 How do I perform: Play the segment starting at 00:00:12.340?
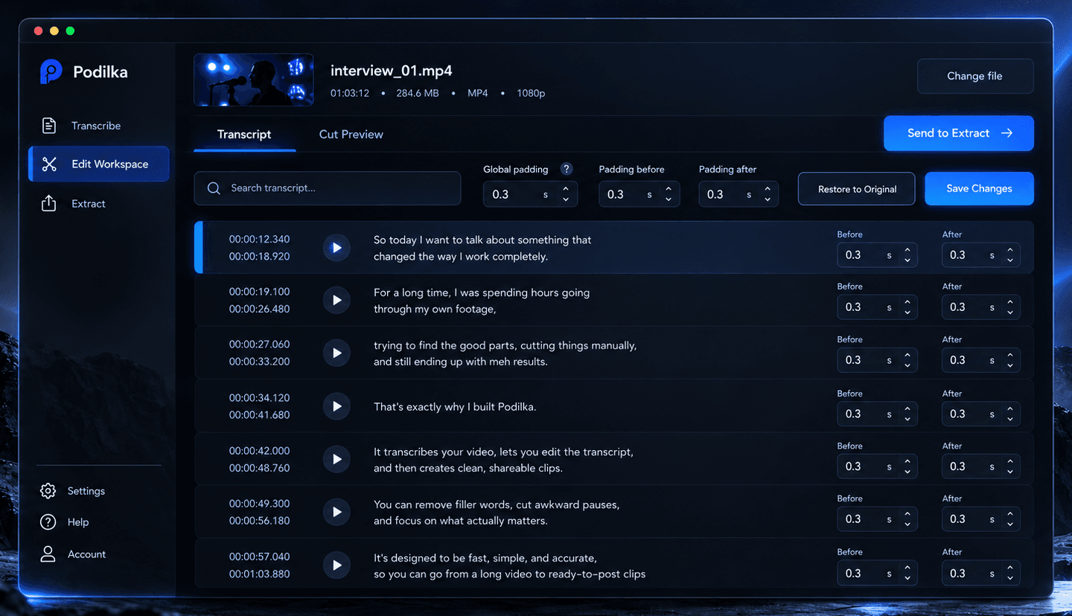[x=336, y=248]
